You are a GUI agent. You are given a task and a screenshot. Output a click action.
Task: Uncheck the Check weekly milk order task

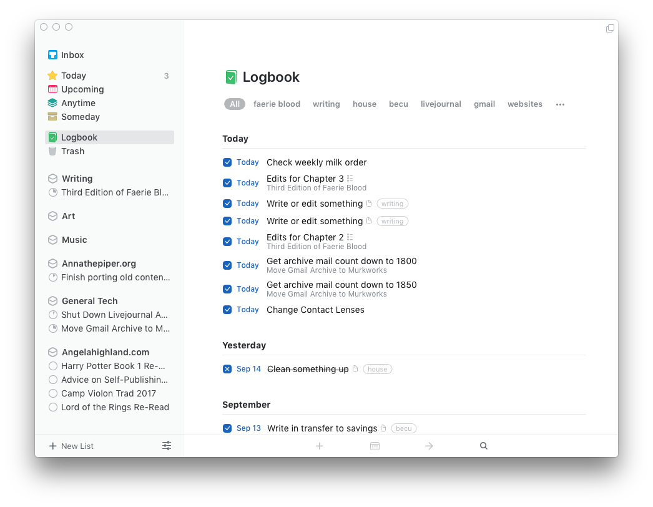point(227,162)
